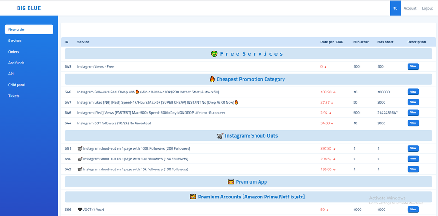Image resolution: width=438 pixels, height=216 pixels.
Task: Open the New order menu item
Action: (x=29, y=29)
